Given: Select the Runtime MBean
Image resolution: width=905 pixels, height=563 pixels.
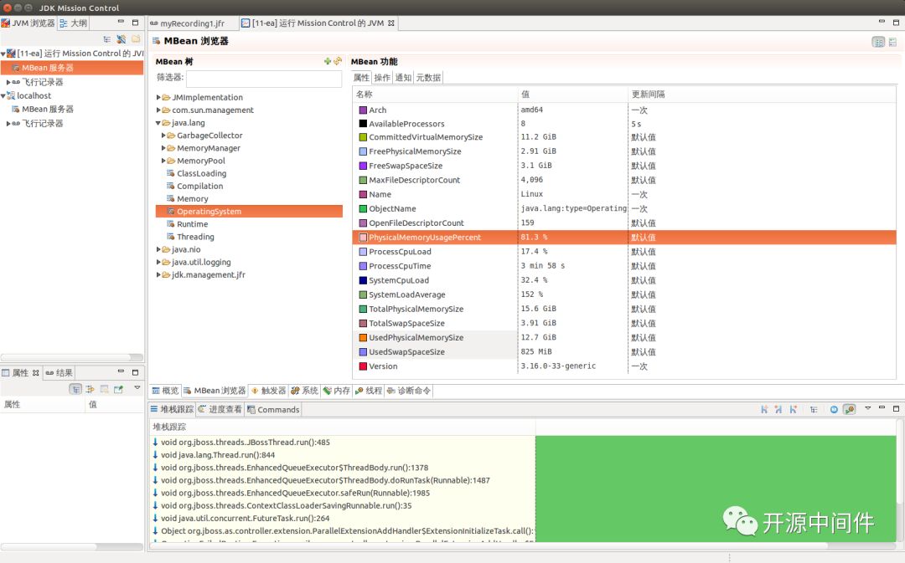Looking at the screenshot, I should tap(192, 224).
